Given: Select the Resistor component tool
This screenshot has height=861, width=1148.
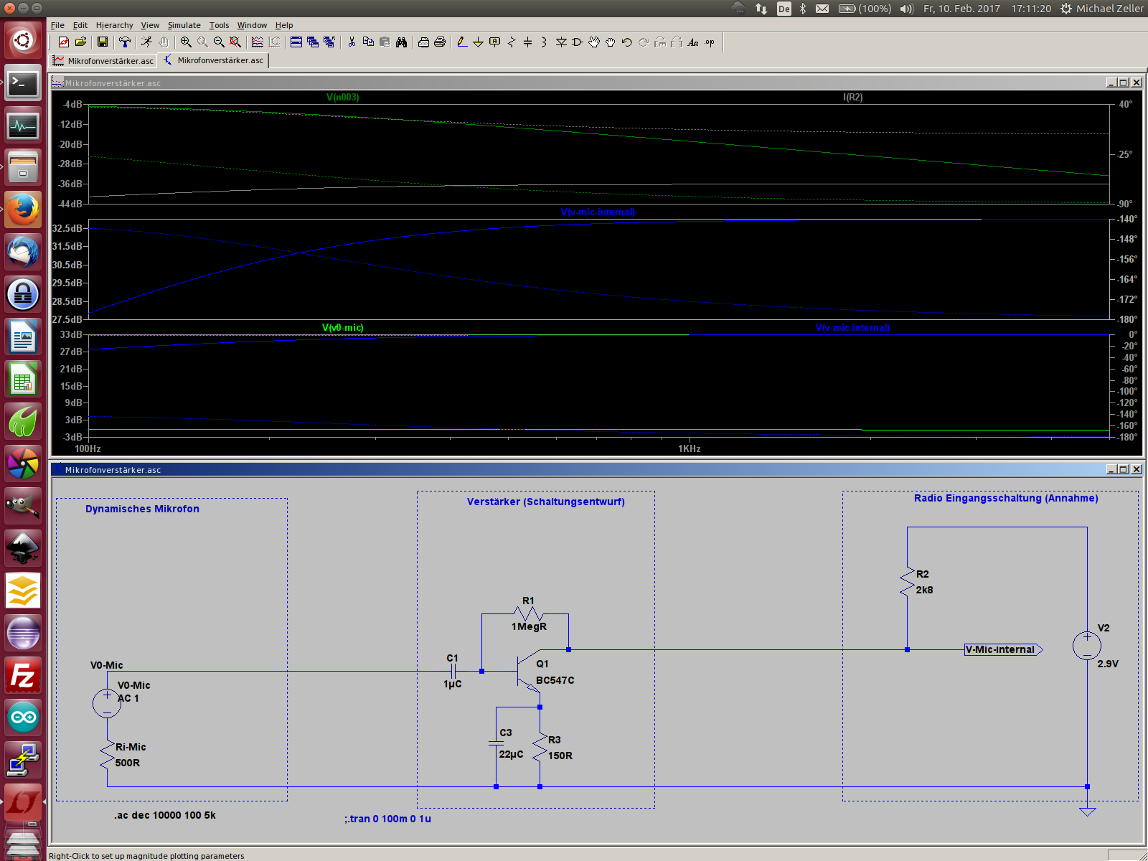Looking at the screenshot, I should click(x=512, y=42).
